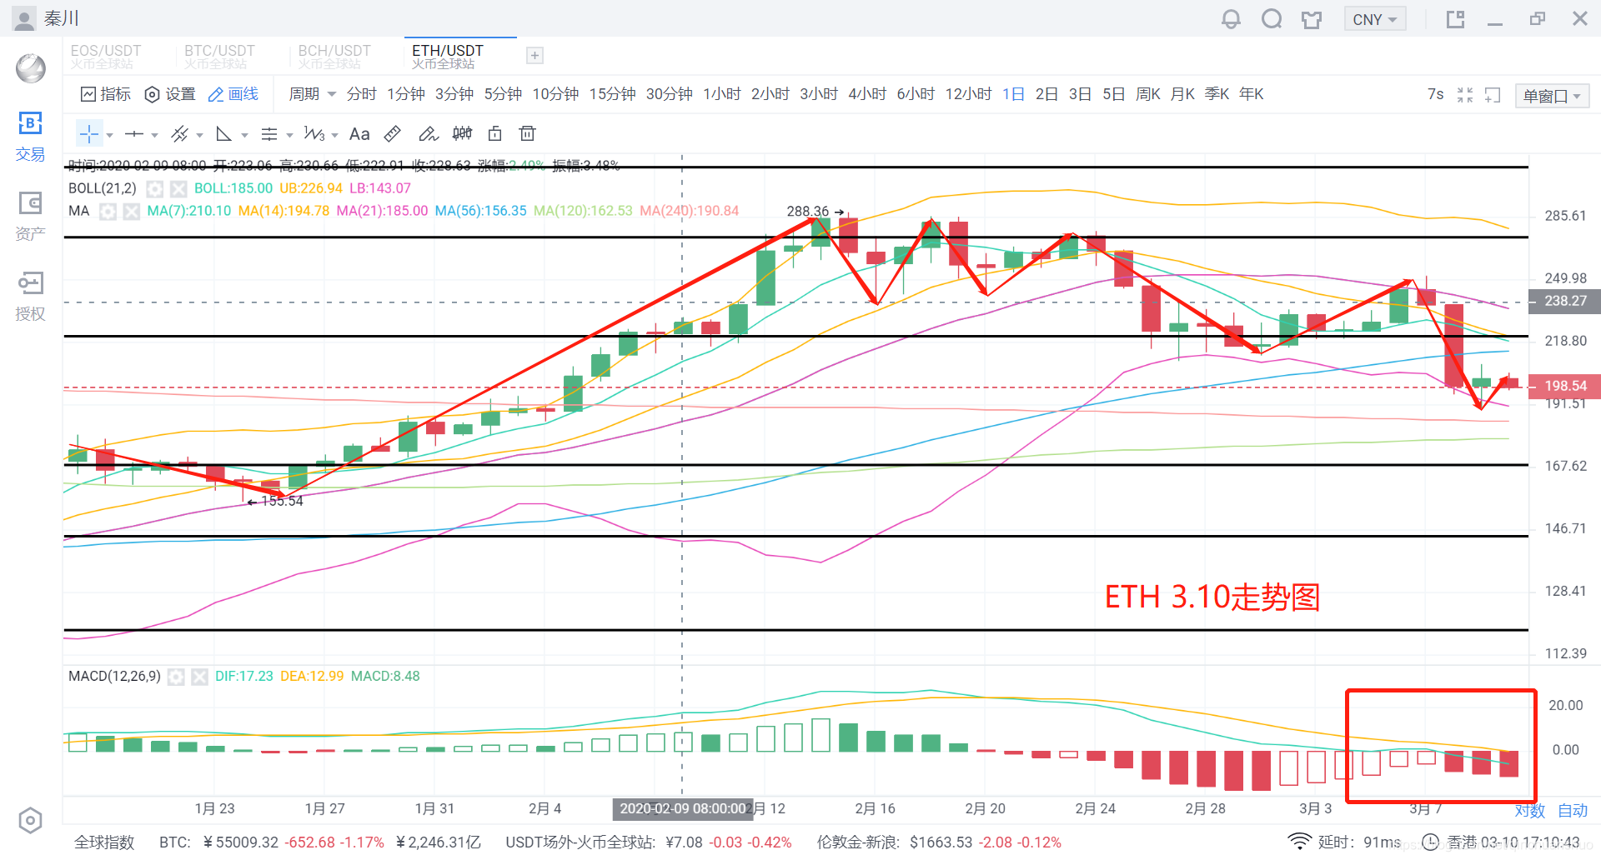Open the skin theme shirt icon
1601x860 pixels.
click(1312, 20)
